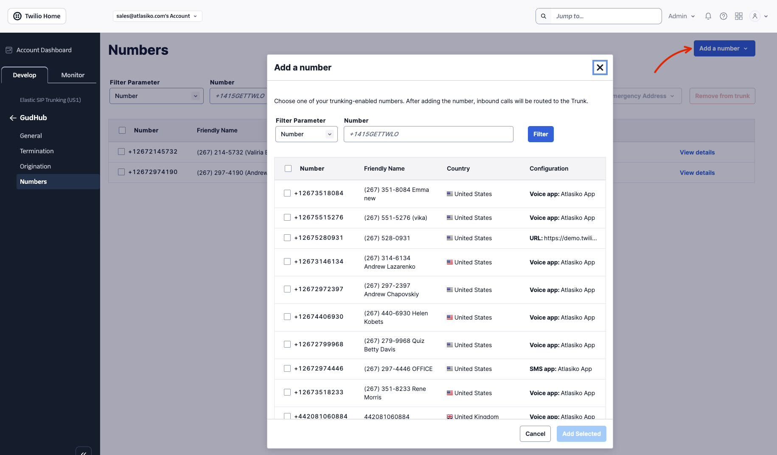
Task: Click the United States flag in the +12672974446 row
Action: click(450, 369)
